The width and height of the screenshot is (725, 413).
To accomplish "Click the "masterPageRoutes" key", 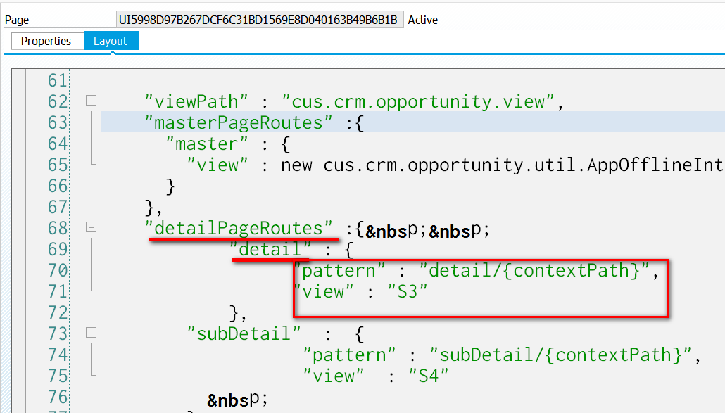I will pos(239,122).
